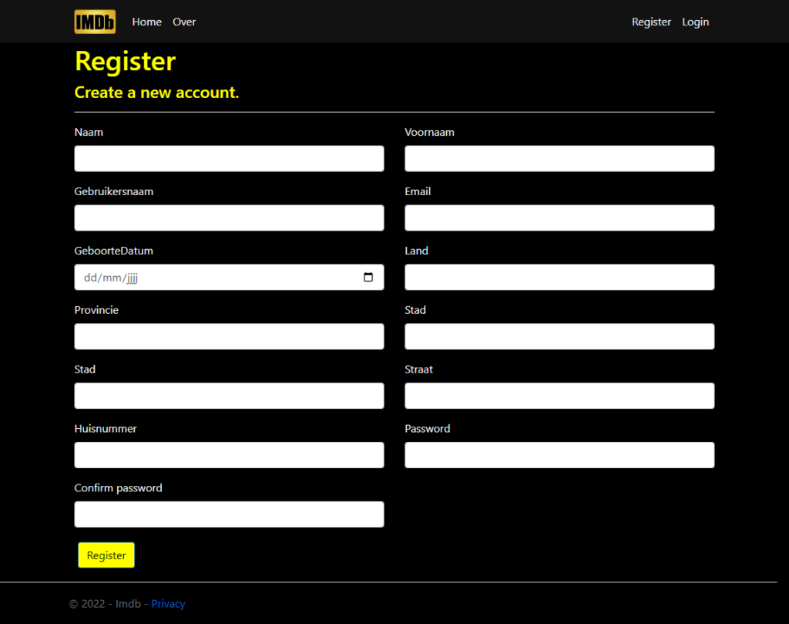This screenshot has width=789, height=624.
Task: Click the dd/mm/jjjj date text in GeboorteDatum
Action: click(x=111, y=278)
